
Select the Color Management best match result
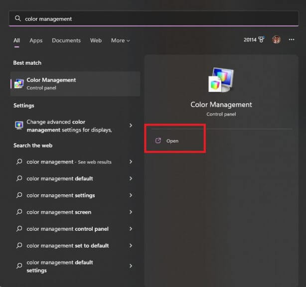(x=75, y=84)
